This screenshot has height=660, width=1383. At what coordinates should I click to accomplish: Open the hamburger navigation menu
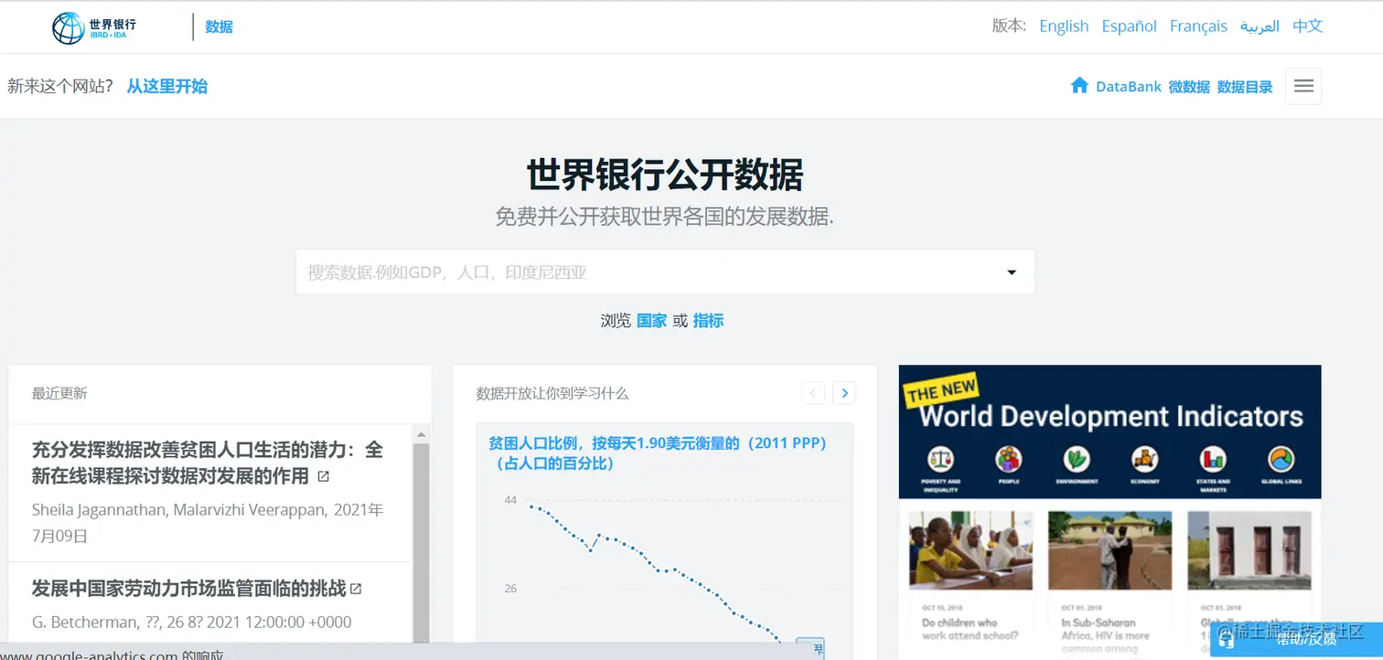point(1303,85)
